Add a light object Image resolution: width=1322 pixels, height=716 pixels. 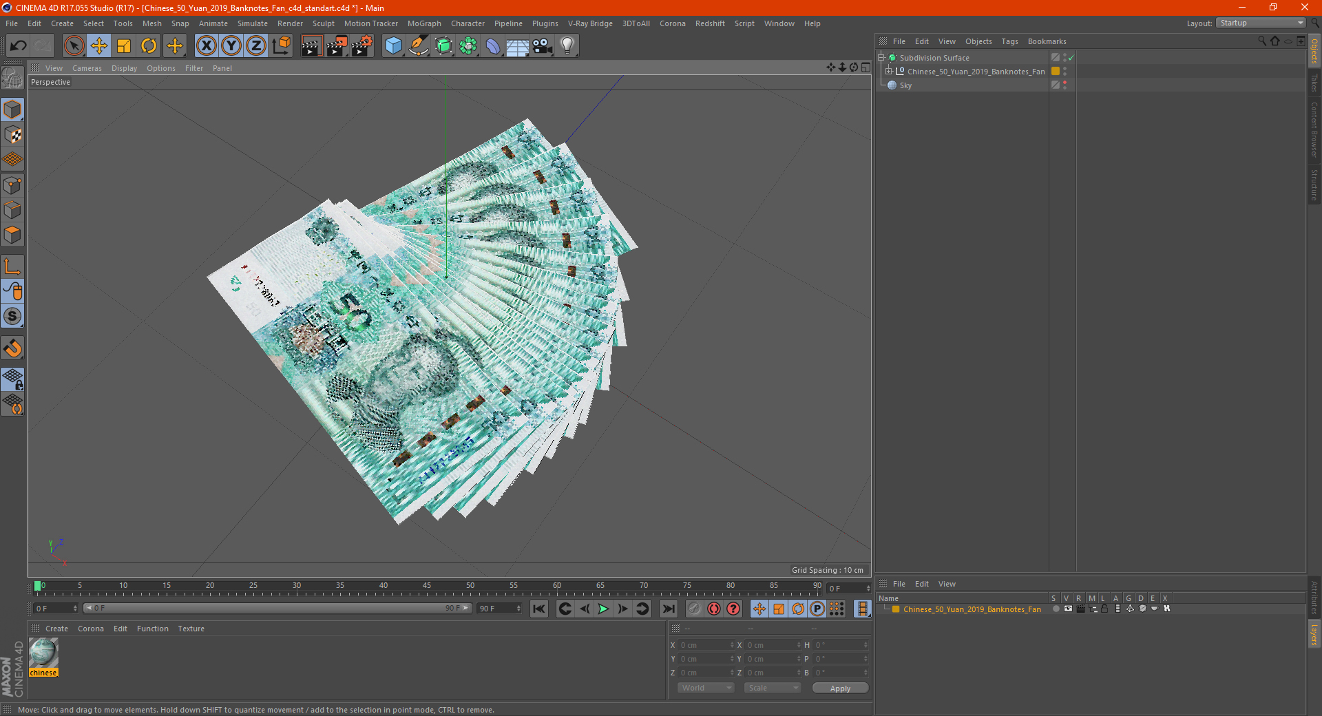567,46
